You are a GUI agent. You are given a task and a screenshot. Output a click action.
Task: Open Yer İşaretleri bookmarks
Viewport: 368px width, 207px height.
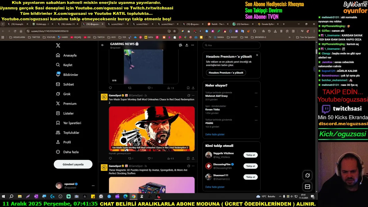(69, 123)
